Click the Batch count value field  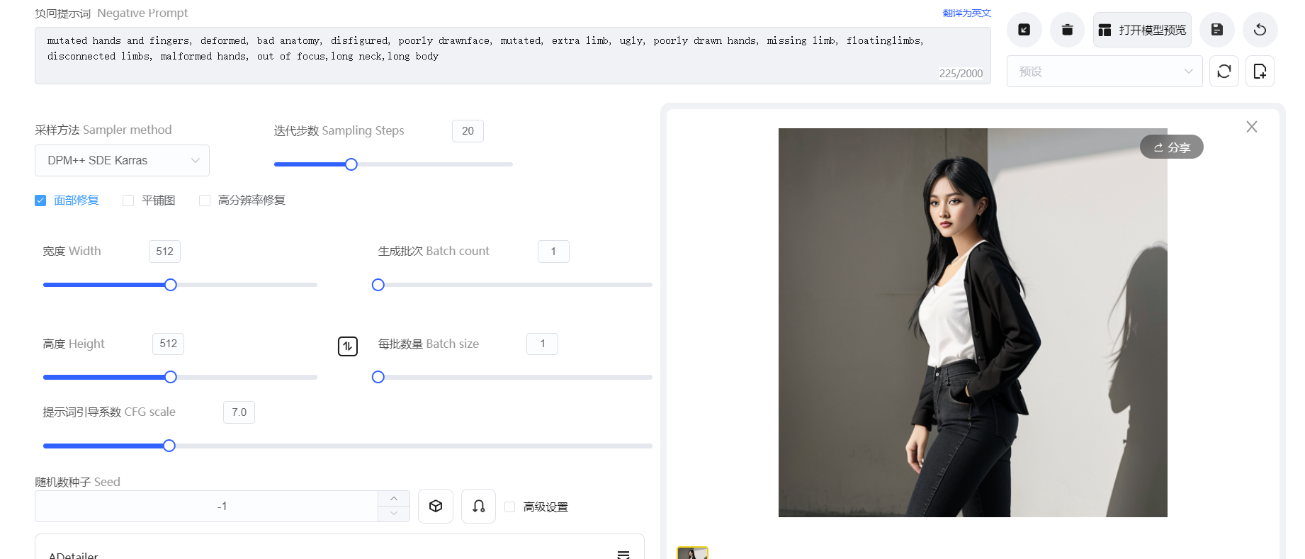[x=553, y=252]
